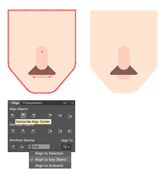
Task: Click the Vertical Distribute Space icon
Action: click(x=13, y=147)
